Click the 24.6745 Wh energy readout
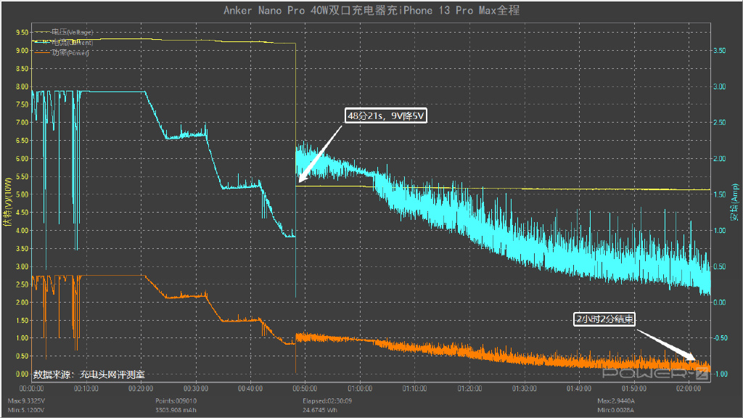 320,410
